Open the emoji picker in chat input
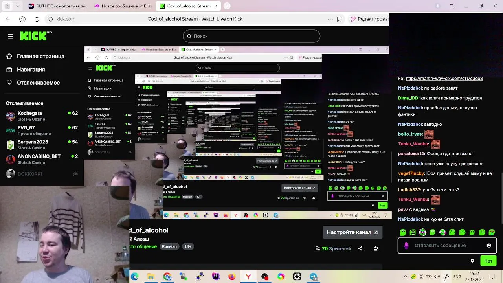 click(489, 246)
